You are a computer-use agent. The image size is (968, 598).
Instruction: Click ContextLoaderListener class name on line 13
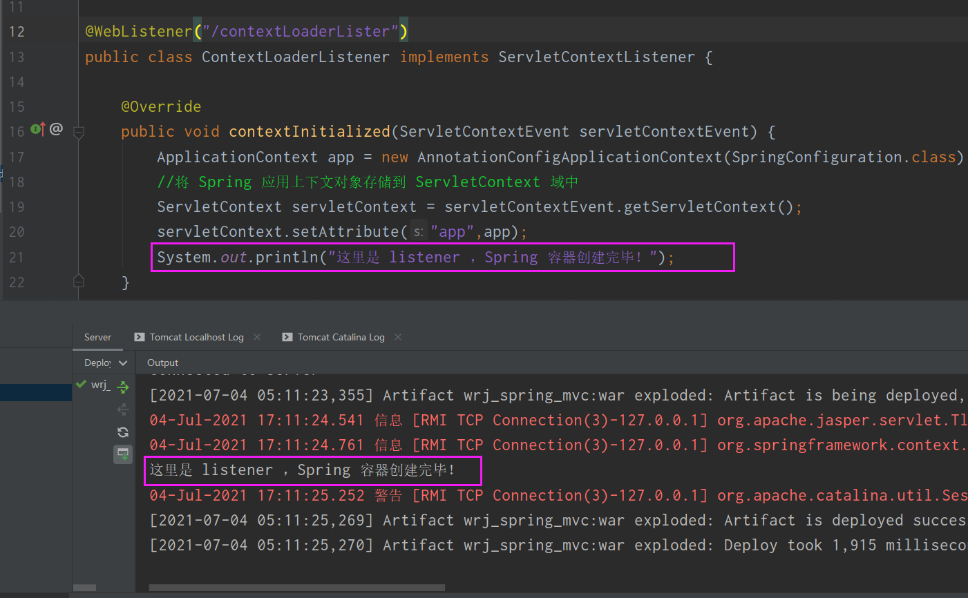pyautogui.click(x=296, y=57)
